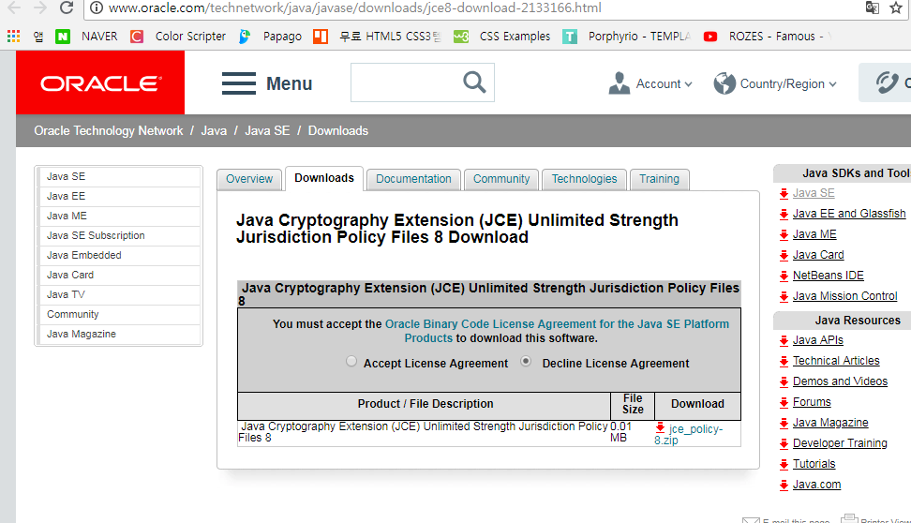Switch to the Downloads tab

pos(324,178)
